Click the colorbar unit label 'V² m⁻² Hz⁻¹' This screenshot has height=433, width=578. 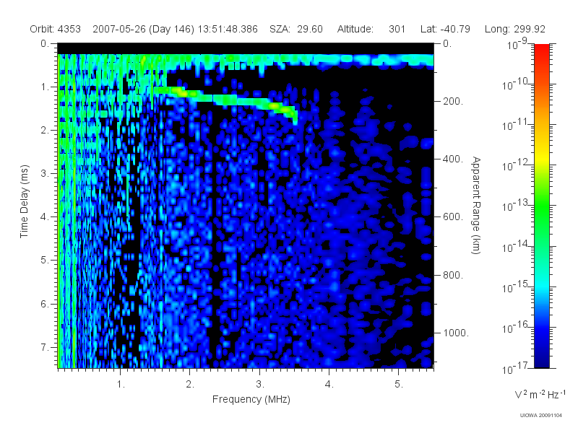click(x=540, y=394)
